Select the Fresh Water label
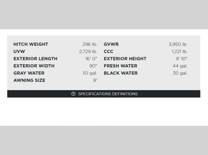208x155 pixels. pyautogui.click(x=120, y=66)
